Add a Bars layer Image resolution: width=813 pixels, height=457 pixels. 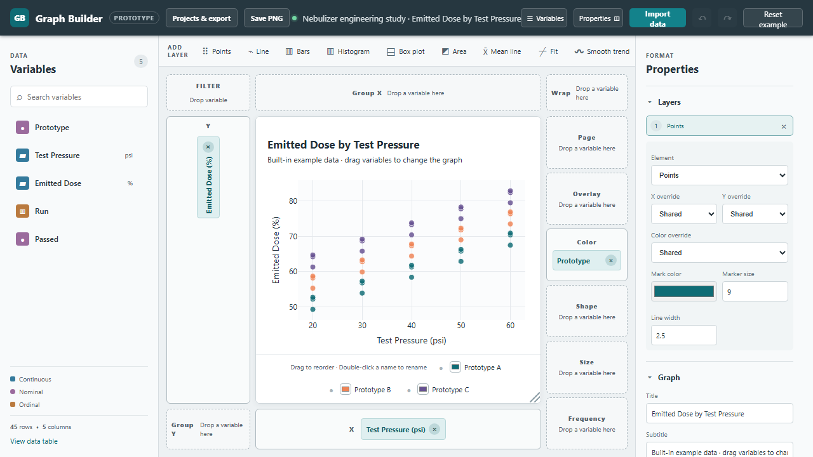point(298,51)
